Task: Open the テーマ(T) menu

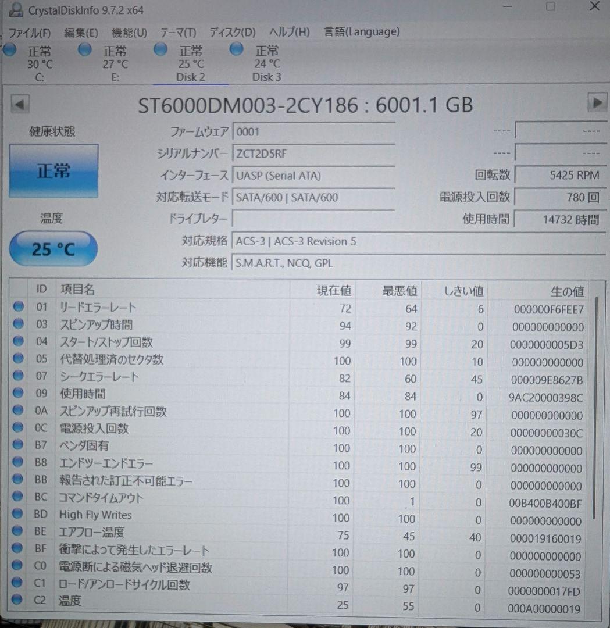Action: [179, 33]
